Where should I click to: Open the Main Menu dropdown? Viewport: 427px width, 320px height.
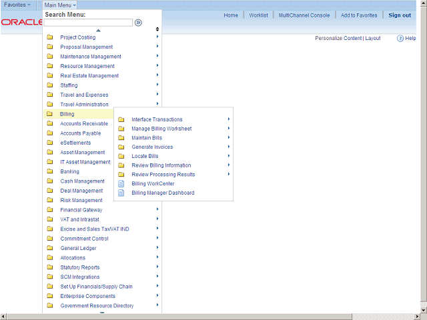click(61, 5)
